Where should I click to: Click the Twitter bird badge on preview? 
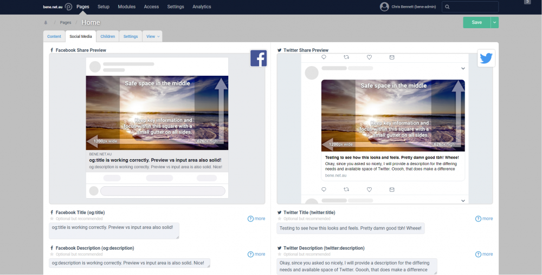click(486, 58)
